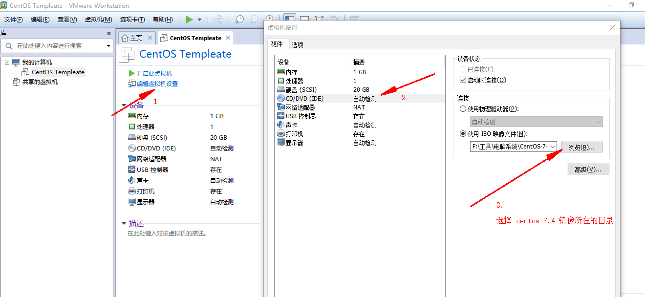Collapse the 我的计算机 tree node
This screenshot has width=645, height=297.
tap(7, 63)
